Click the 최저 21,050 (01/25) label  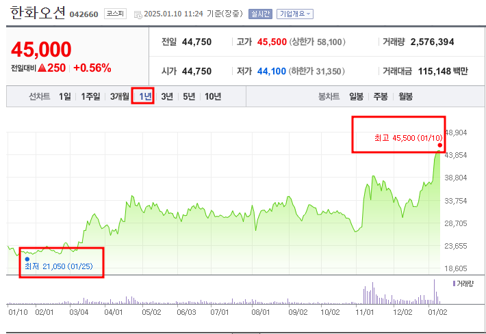[59, 266]
